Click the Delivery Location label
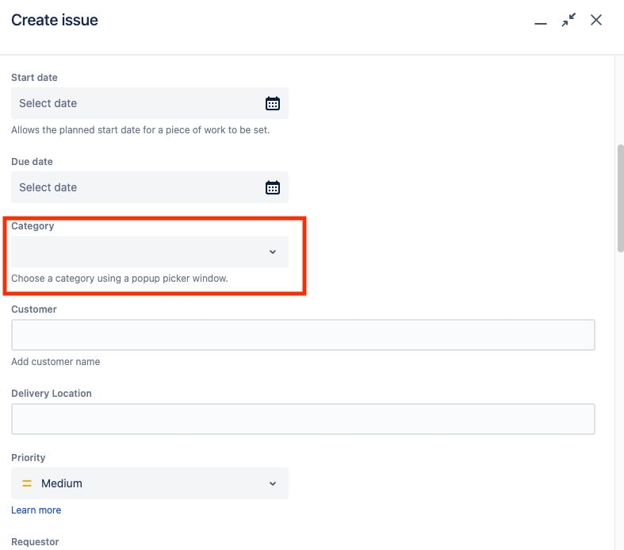The height and width of the screenshot is (550, 624). (x=52, y=394)
